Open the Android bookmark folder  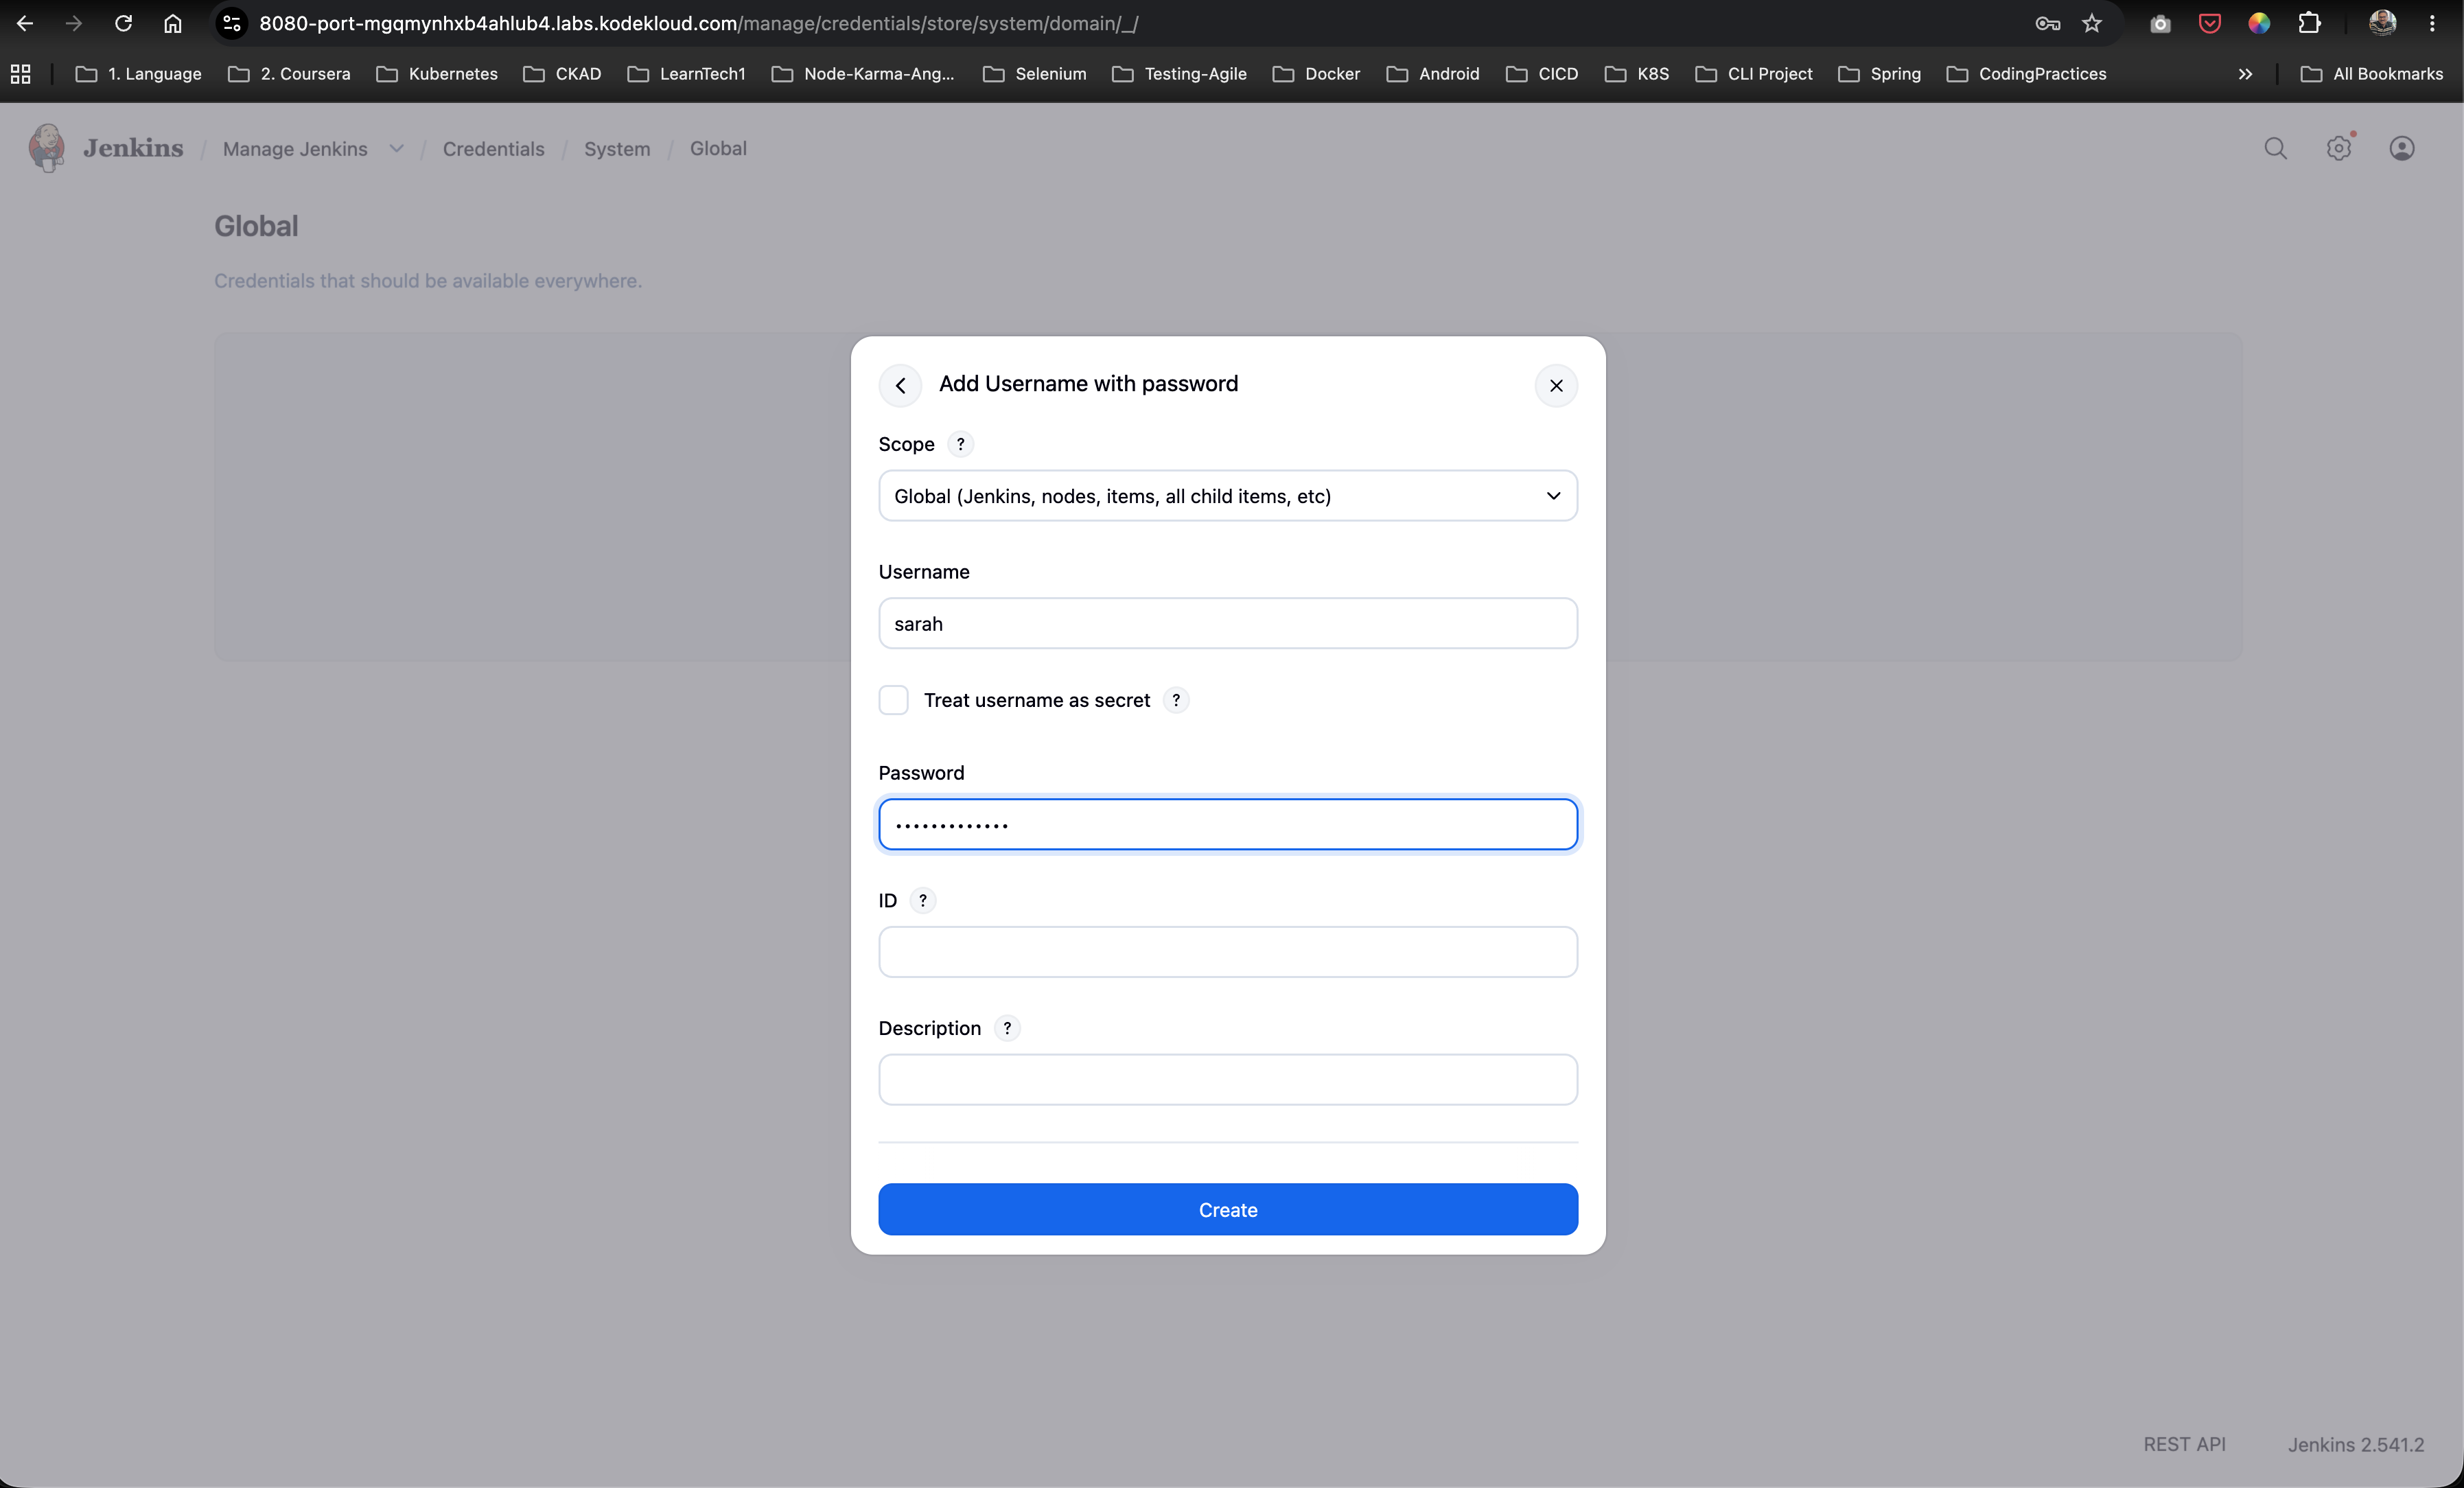coord(1432,74)
